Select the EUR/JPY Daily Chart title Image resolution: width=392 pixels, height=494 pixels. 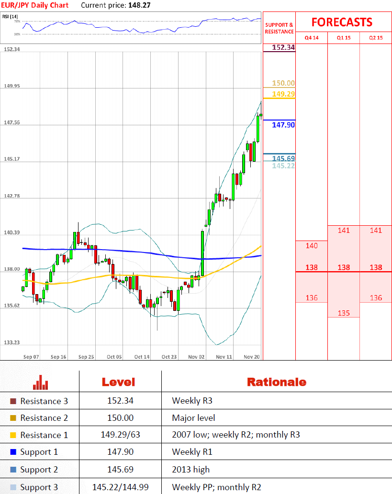pyautogui.click(x=34, y=5)
